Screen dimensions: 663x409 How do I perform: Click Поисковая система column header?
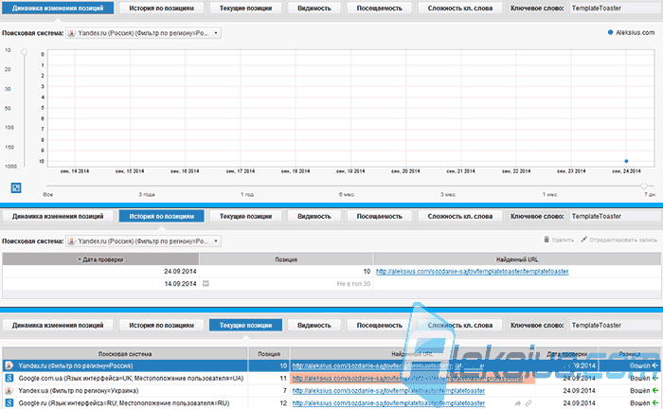point(125,354)
